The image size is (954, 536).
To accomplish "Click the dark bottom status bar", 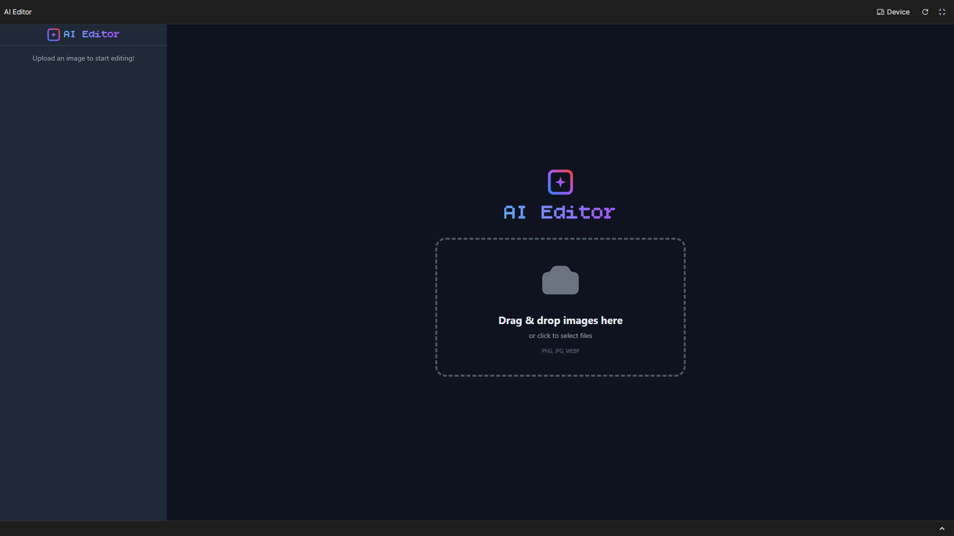I will tap(447, 529).
